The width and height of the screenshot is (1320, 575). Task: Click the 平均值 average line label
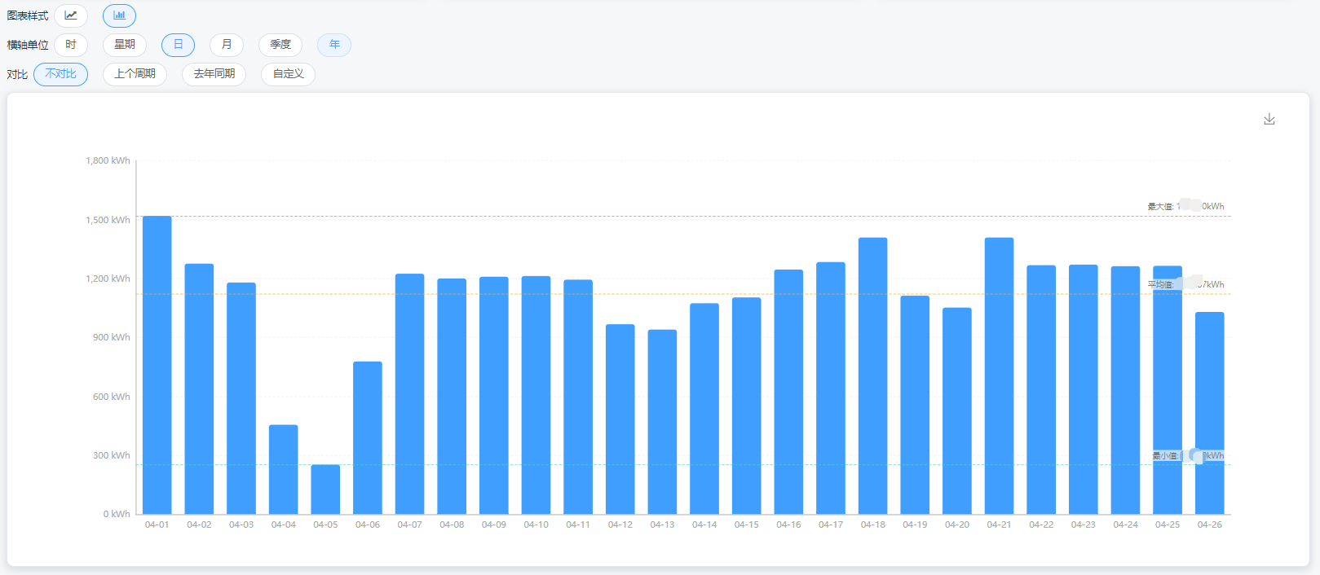(x=1185, y=284)
